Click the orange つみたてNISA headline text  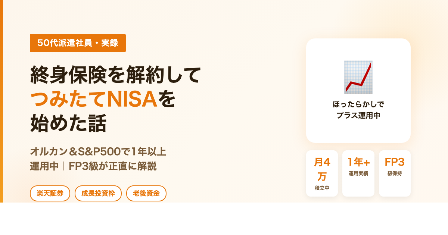(94, 99)
